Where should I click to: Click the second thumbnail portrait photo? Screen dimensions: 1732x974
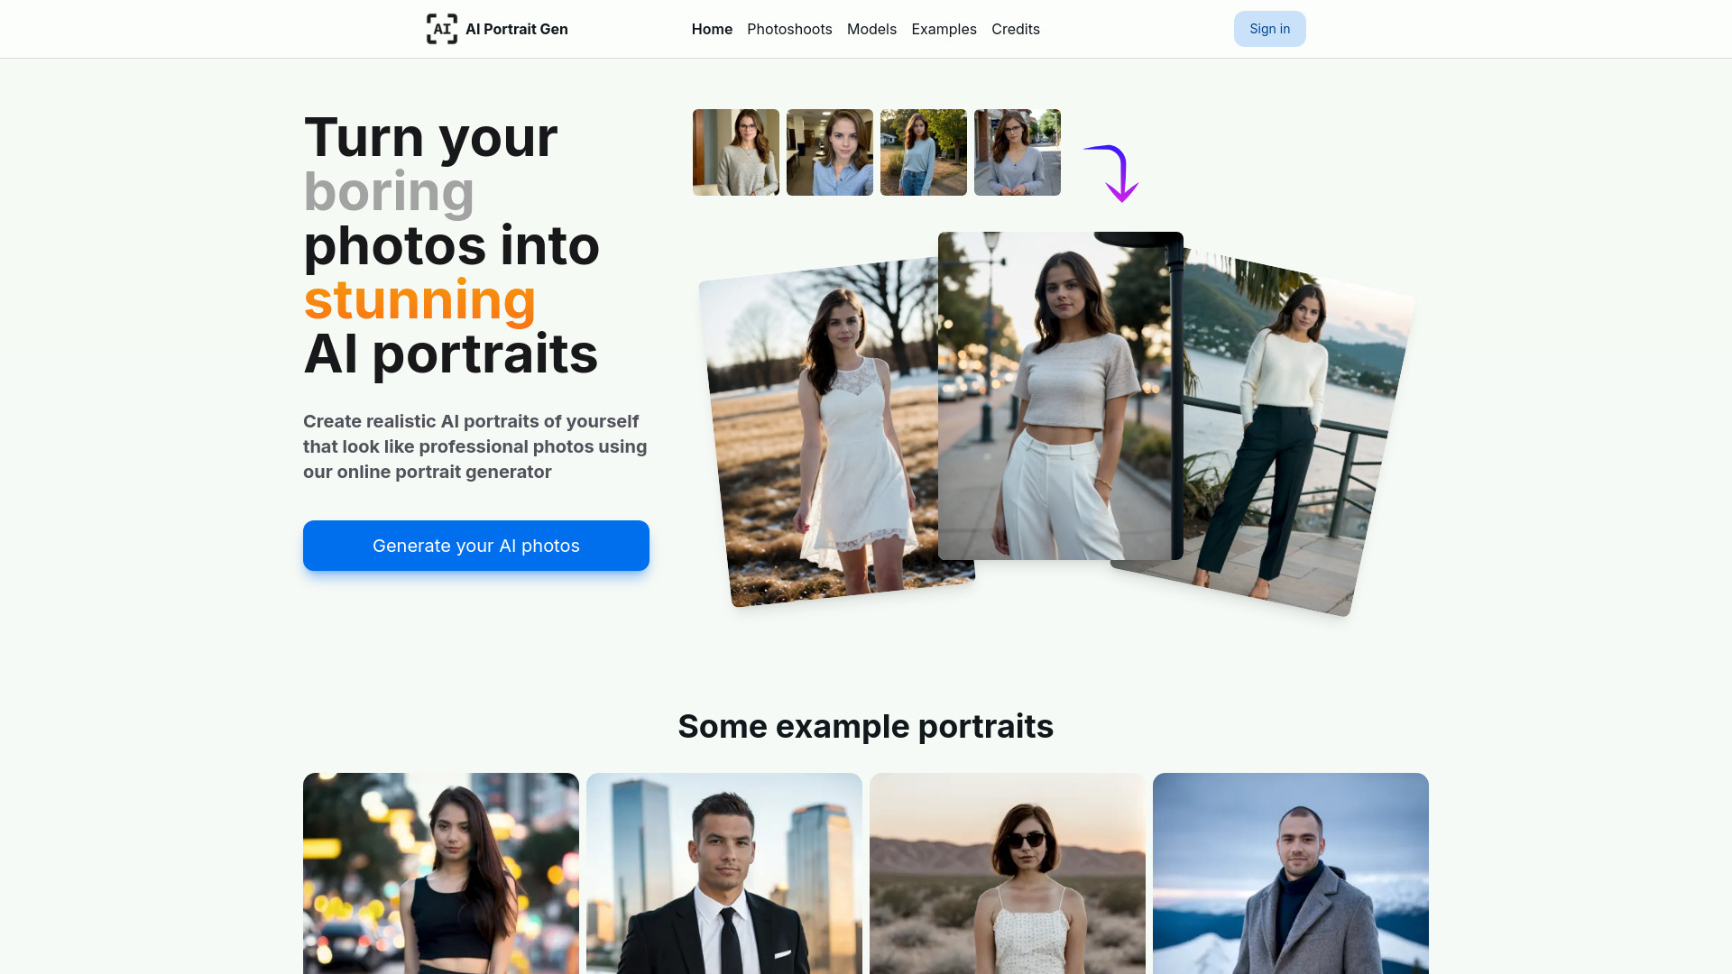829,152
